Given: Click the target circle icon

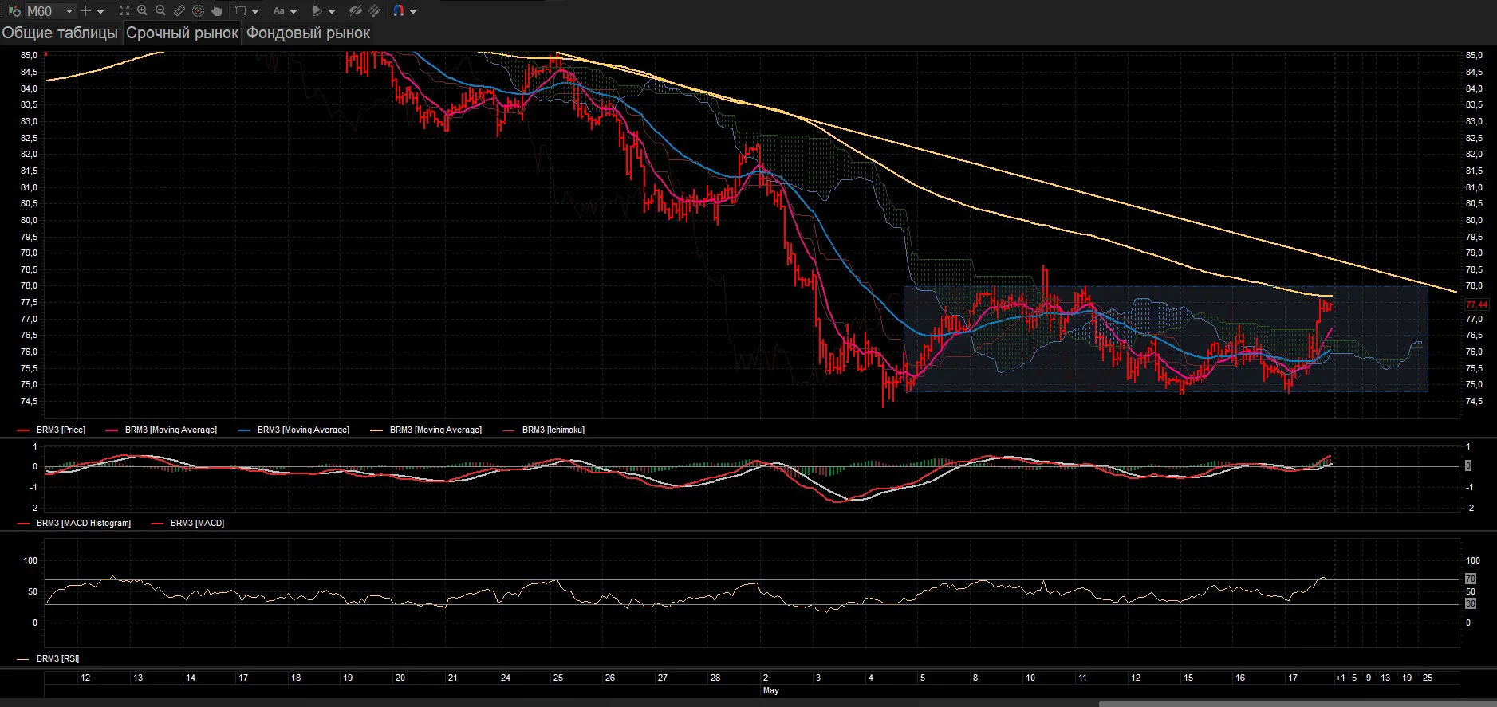Looking at the screenshot, I should [x=198, y=11].
